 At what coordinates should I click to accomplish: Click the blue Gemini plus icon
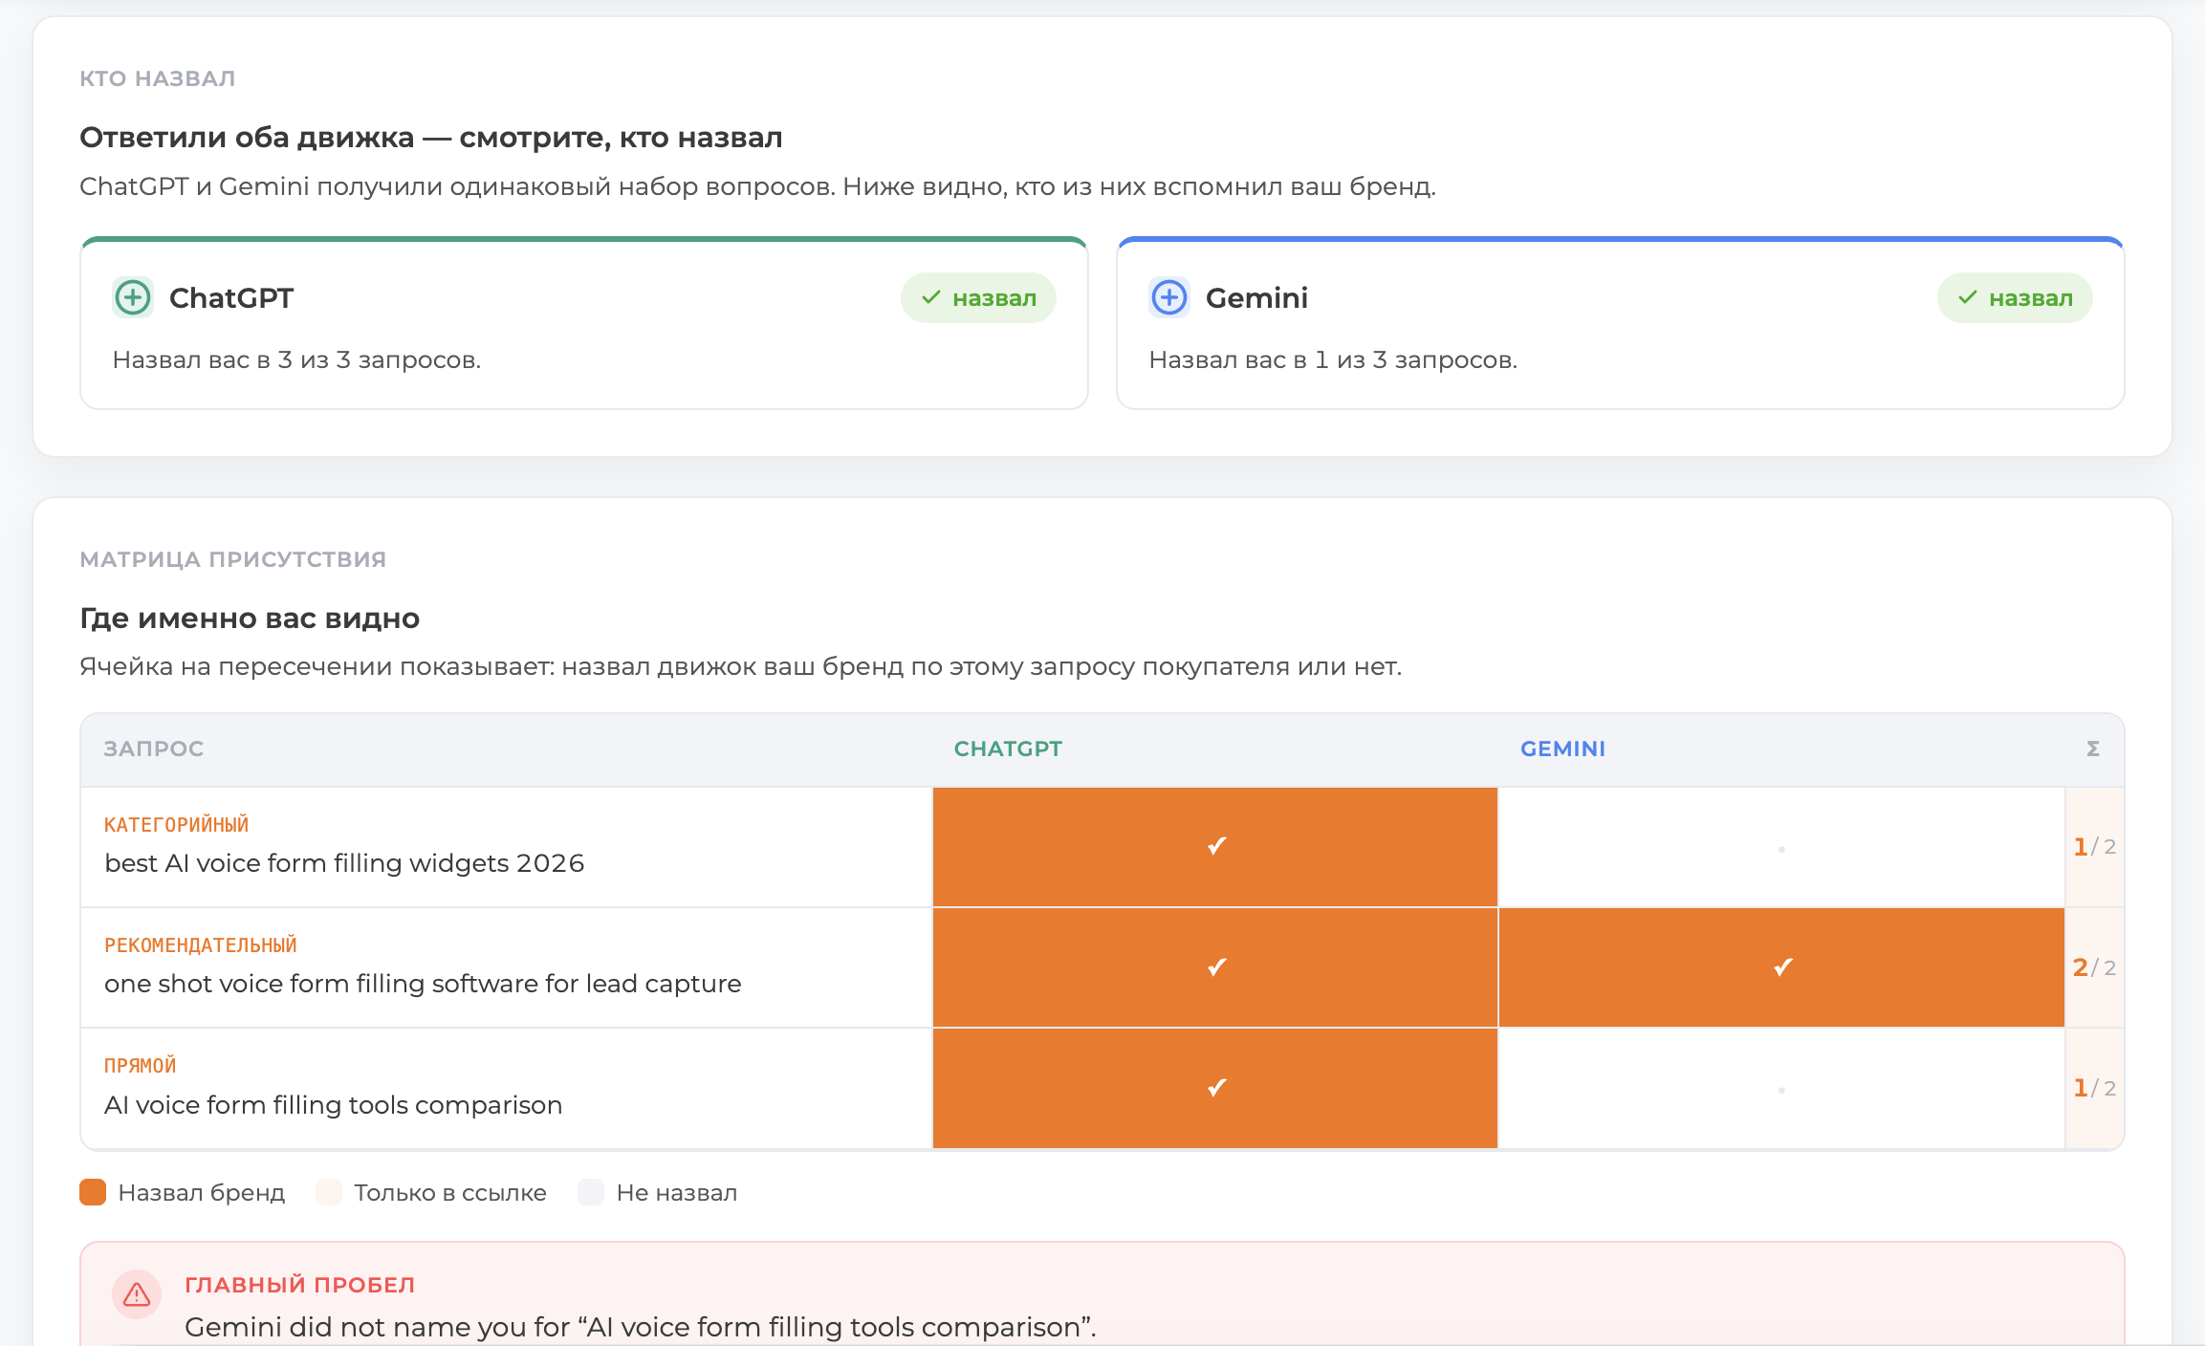pyautogui.click(x=1169, y=298)
